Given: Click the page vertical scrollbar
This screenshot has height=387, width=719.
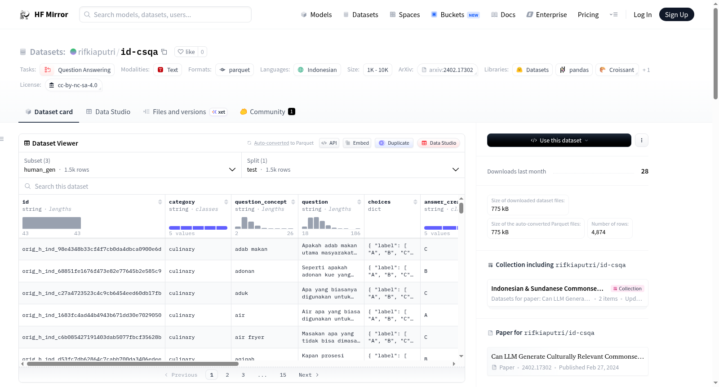Looking at the screenshot, I should (x=715, y=54).
